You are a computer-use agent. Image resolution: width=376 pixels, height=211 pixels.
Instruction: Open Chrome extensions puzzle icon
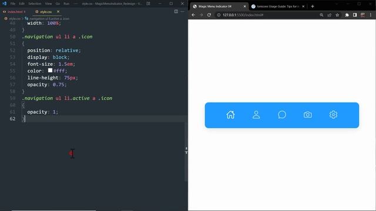(347, 15)
